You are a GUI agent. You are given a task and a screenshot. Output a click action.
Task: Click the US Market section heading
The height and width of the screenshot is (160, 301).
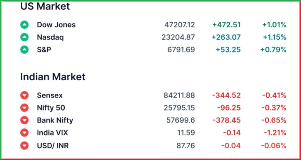[x=45, y=6]
